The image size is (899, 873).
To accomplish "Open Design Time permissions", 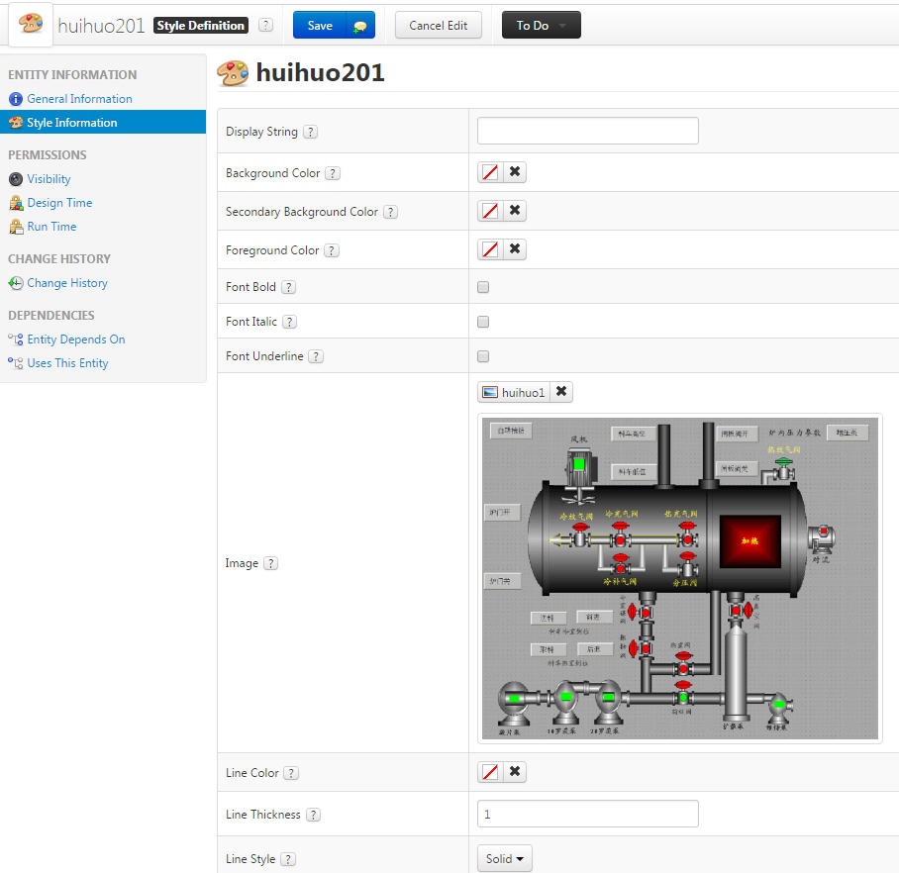I will click(59, 203).
